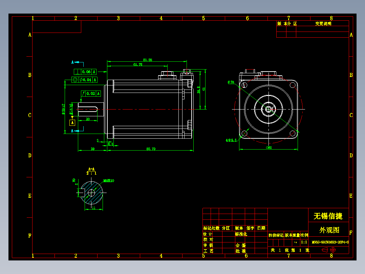Image resolution: width=365 pixels, height=274 pixels.
Task: Select the 0.06 parallelism tolerance frame
Action: coord(85,72)
